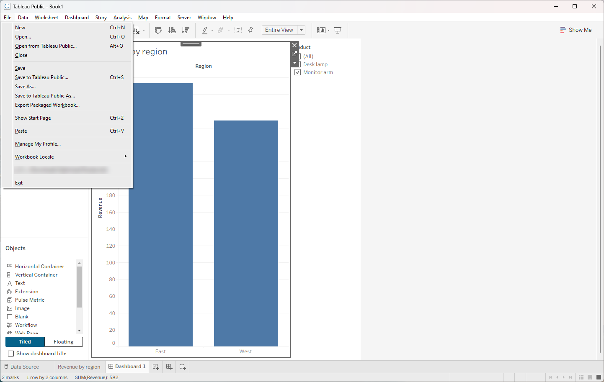
Task: Add a new worksheet tab
Action: coord(156,367)
